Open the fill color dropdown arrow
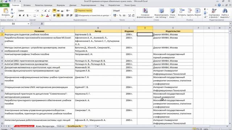The image size is (232, 130). 44,16
